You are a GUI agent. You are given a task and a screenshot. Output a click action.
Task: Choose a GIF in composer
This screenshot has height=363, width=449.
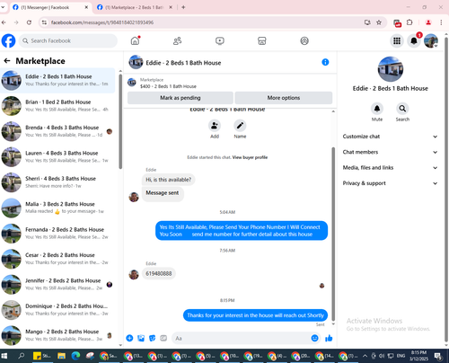tap(163, 338)
